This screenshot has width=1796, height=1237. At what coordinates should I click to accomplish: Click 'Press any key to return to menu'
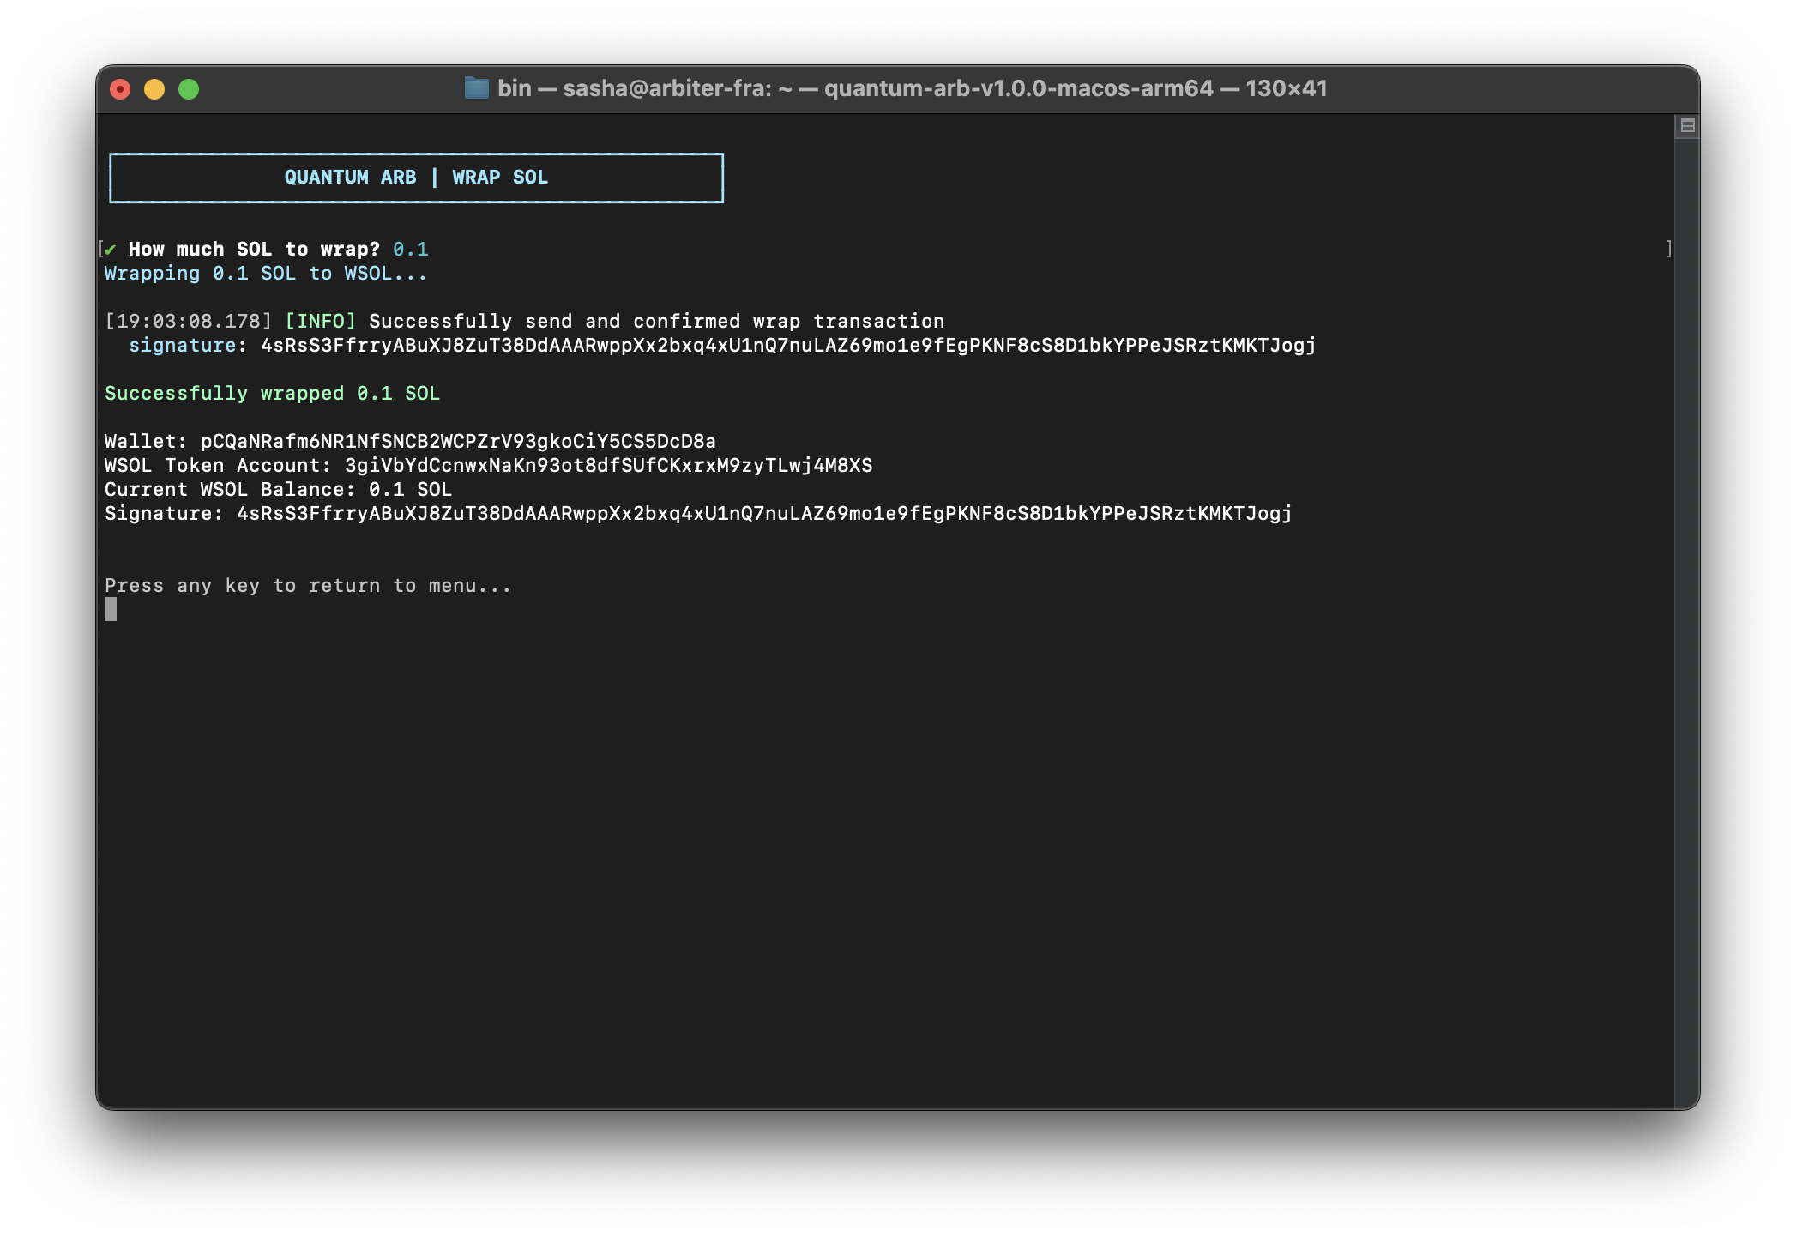pos(307,586)
